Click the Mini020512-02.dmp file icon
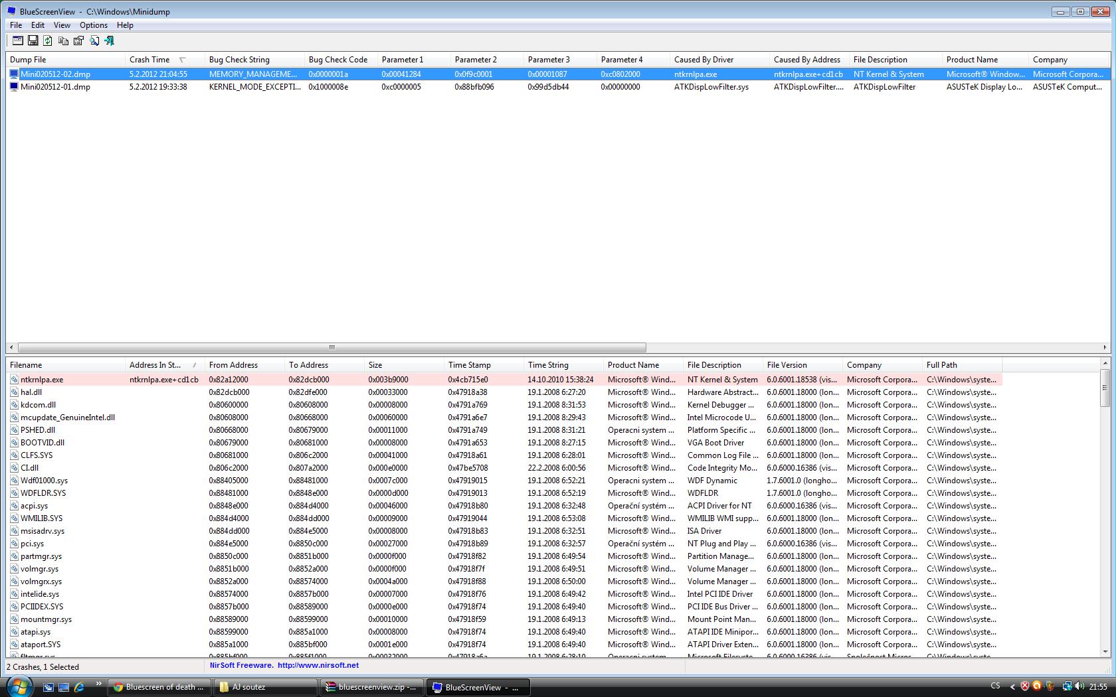Viewport: 1116px width, 697px height. (x=14, y=74)
